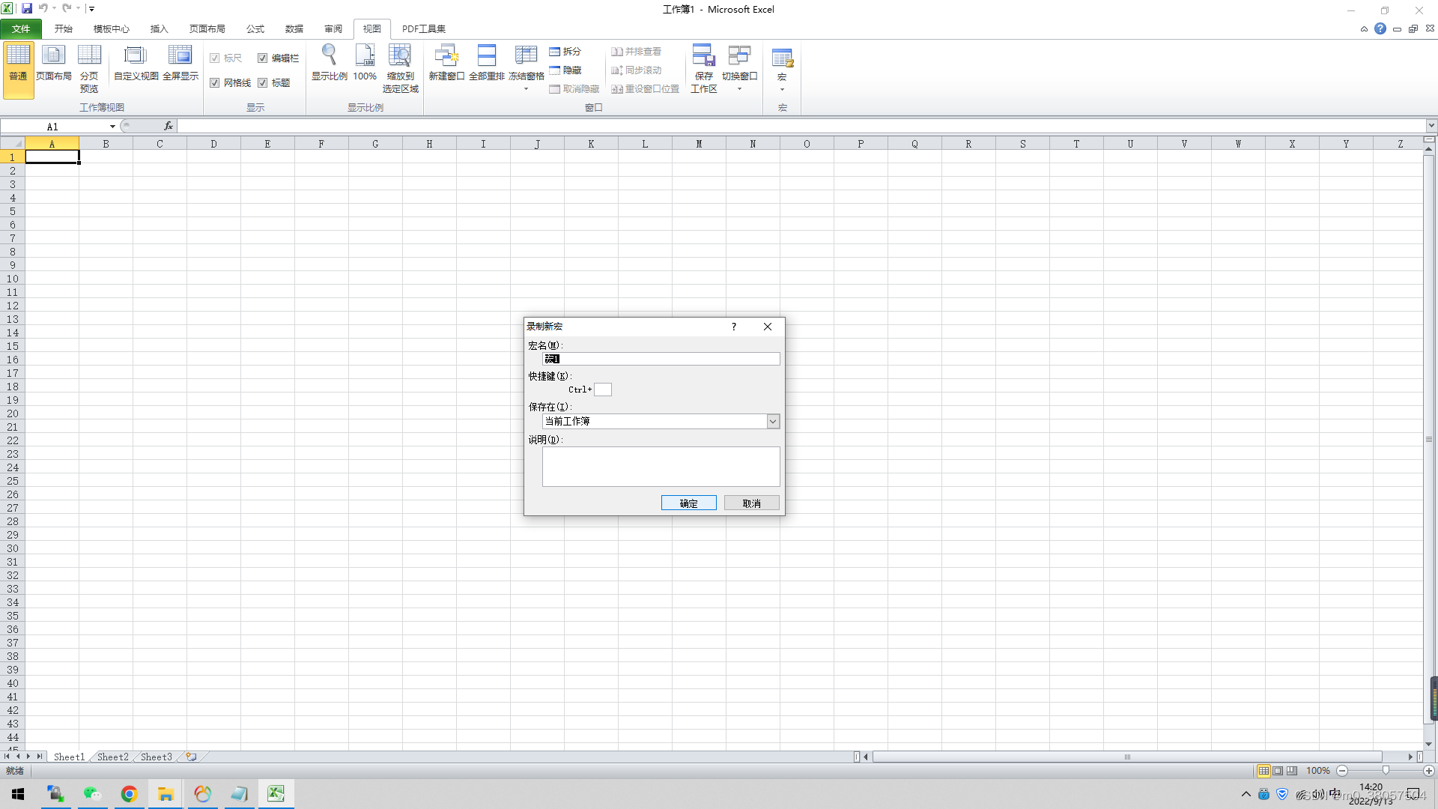The image size is (1438, 809).
Task: Click the Ctrl+ shortcut key input box
Action: [603, 390]
